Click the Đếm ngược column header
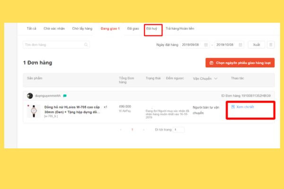This screenshot has height=189, width=284. pos(175,78)
